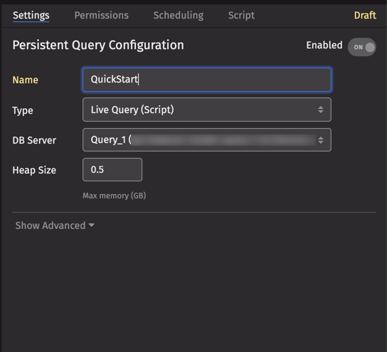
Task: Switch to the Settings tab
Action: (31, 16)
